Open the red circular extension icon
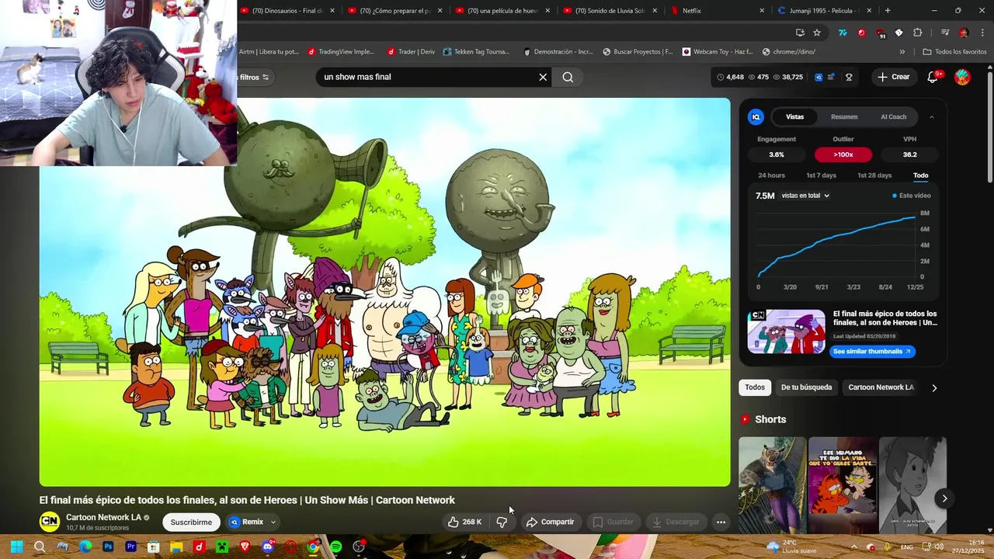The width and height of the screenshot is (994, 559). tap(861, 33)
